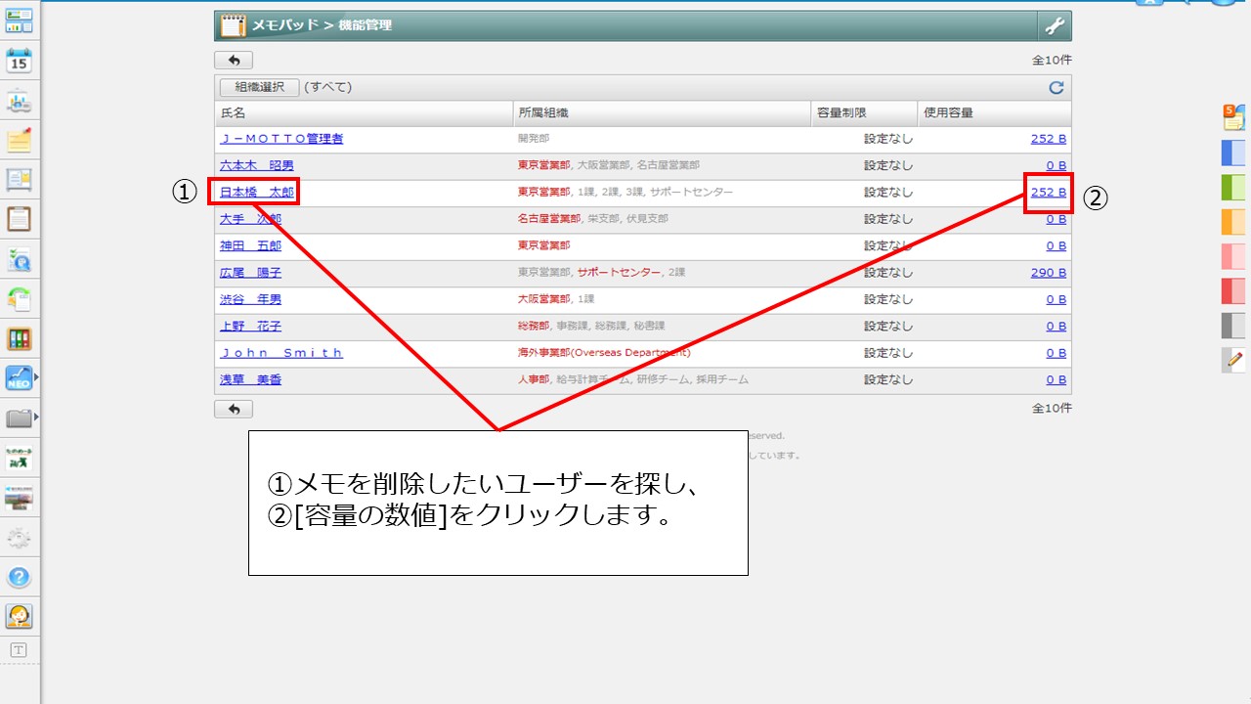Select the blue sticky note color
Image resolution: width=1251 pixels, height=704 pixels.
1233,154
